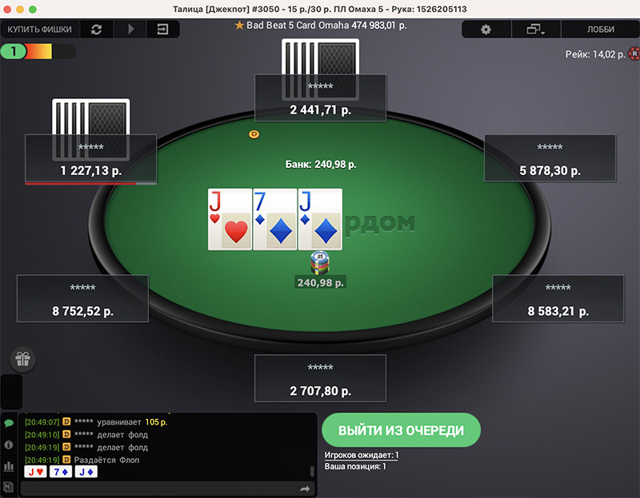Viewport: 640px width, 498px height.
Task: Click the Игроков ожидает link
Action: tap(362, 455)
